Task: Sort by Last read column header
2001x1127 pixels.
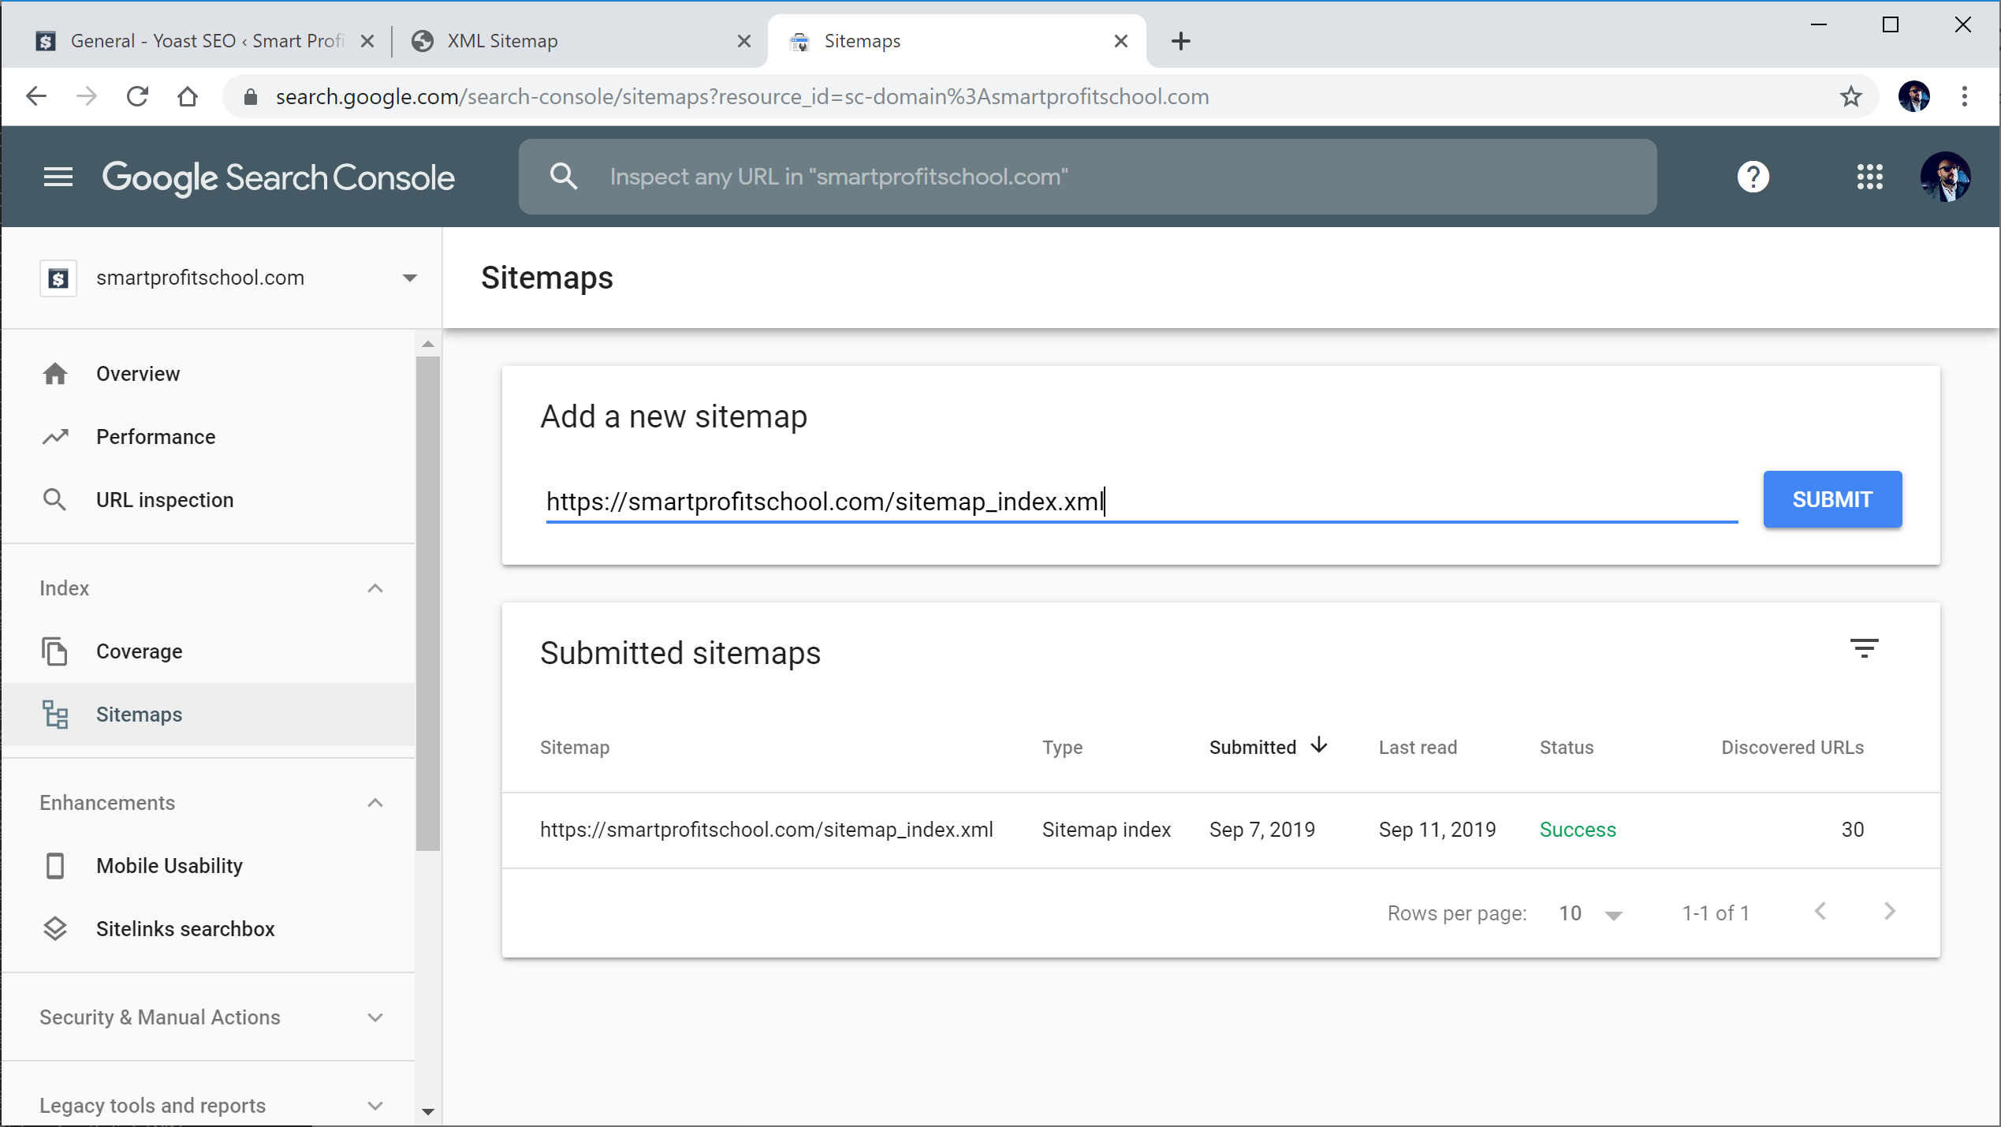Action: [x=1418, y=748]
